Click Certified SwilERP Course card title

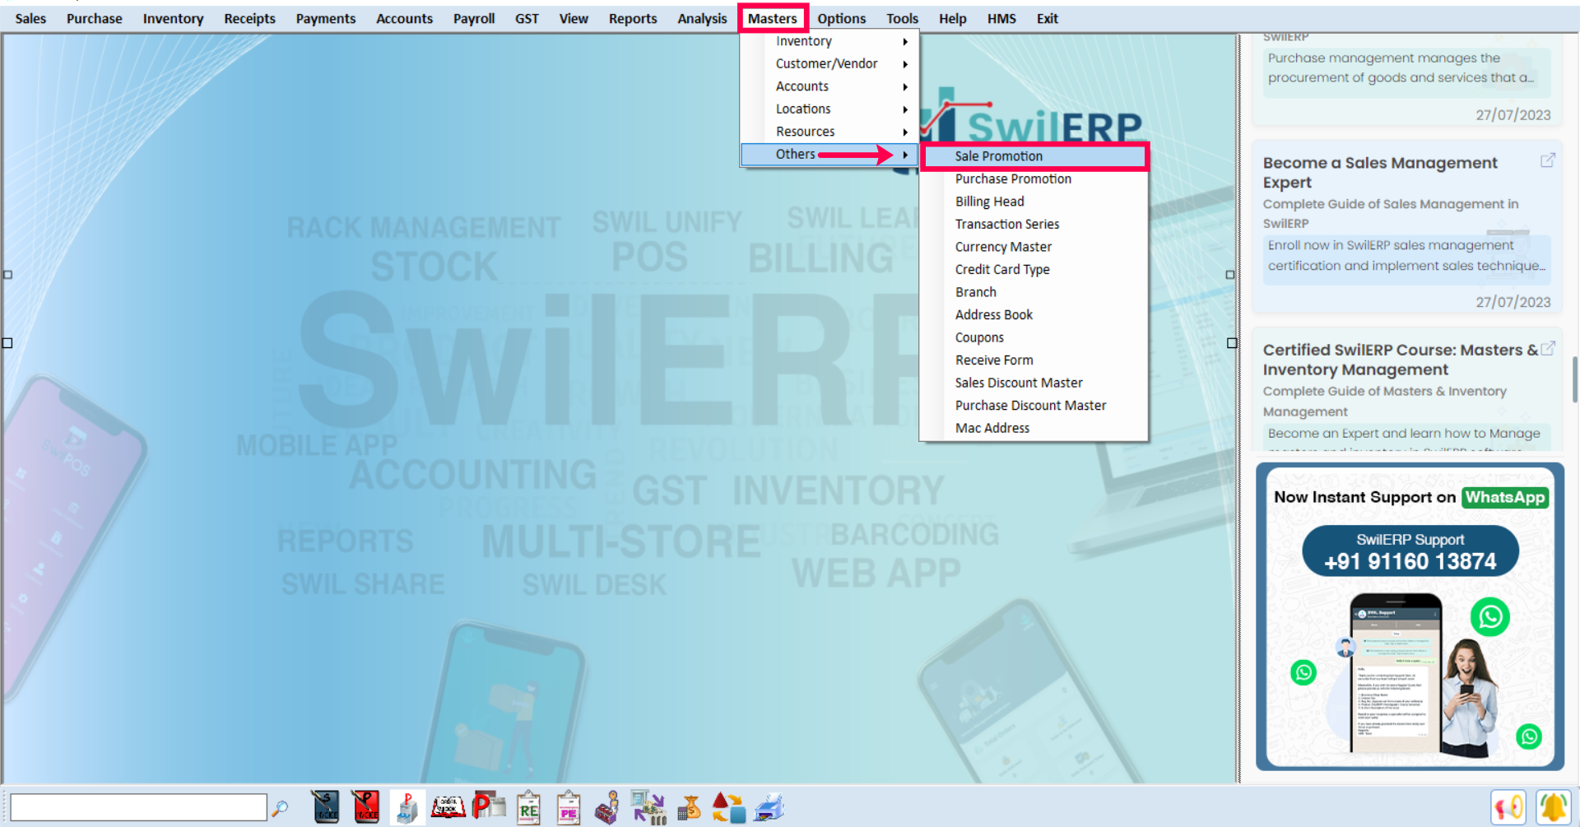(x=1400, y=360)
